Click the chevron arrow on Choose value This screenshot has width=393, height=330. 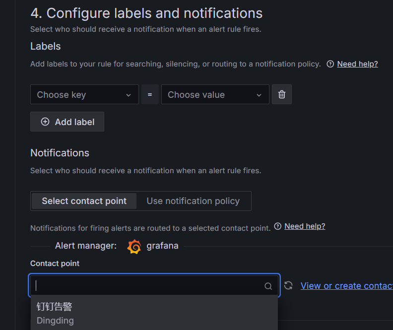[259, 95]
